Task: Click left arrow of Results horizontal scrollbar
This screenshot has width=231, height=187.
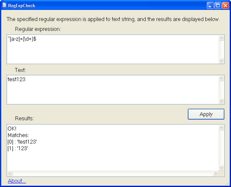Action: click(10, 174)
